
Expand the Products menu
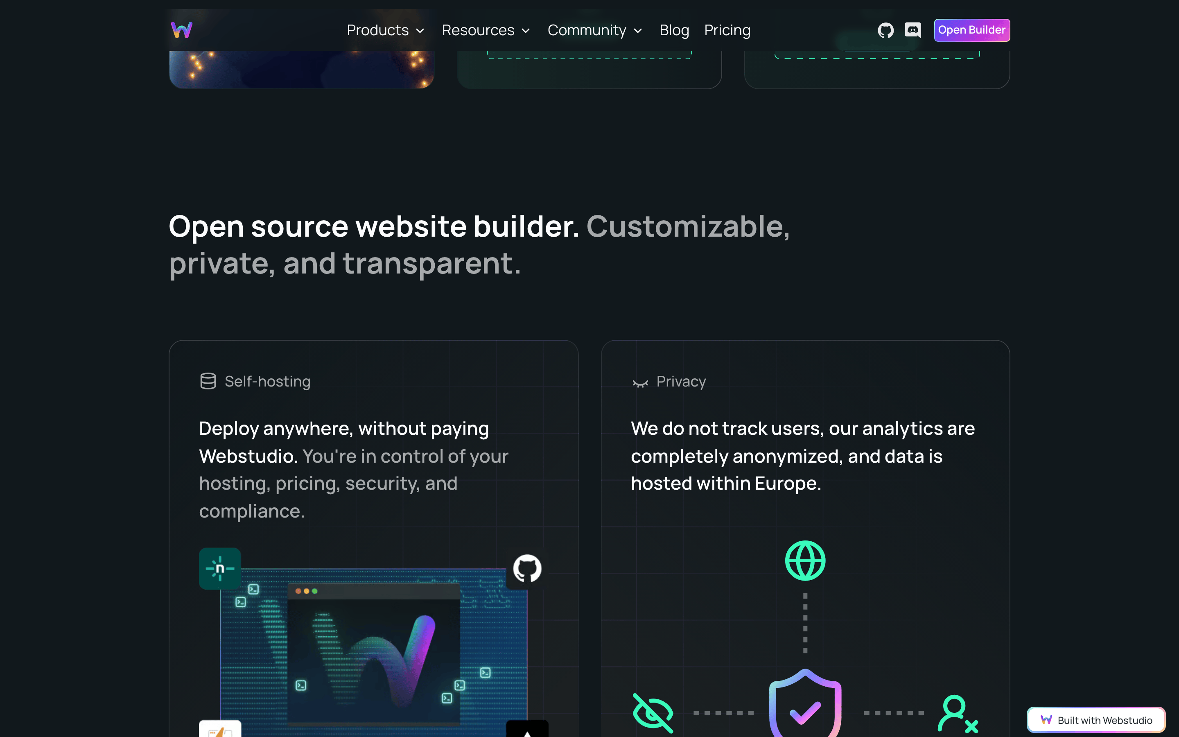pos(385,30)
